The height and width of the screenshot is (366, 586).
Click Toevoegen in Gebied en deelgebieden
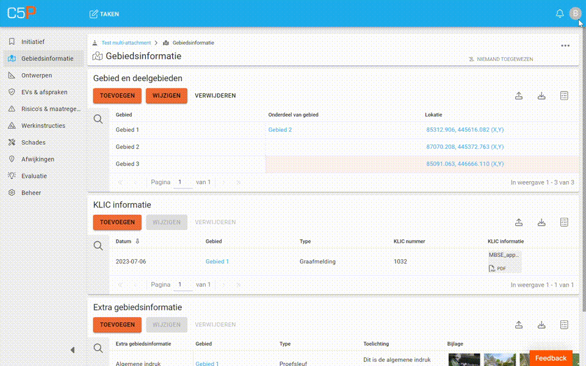[117, 96]
